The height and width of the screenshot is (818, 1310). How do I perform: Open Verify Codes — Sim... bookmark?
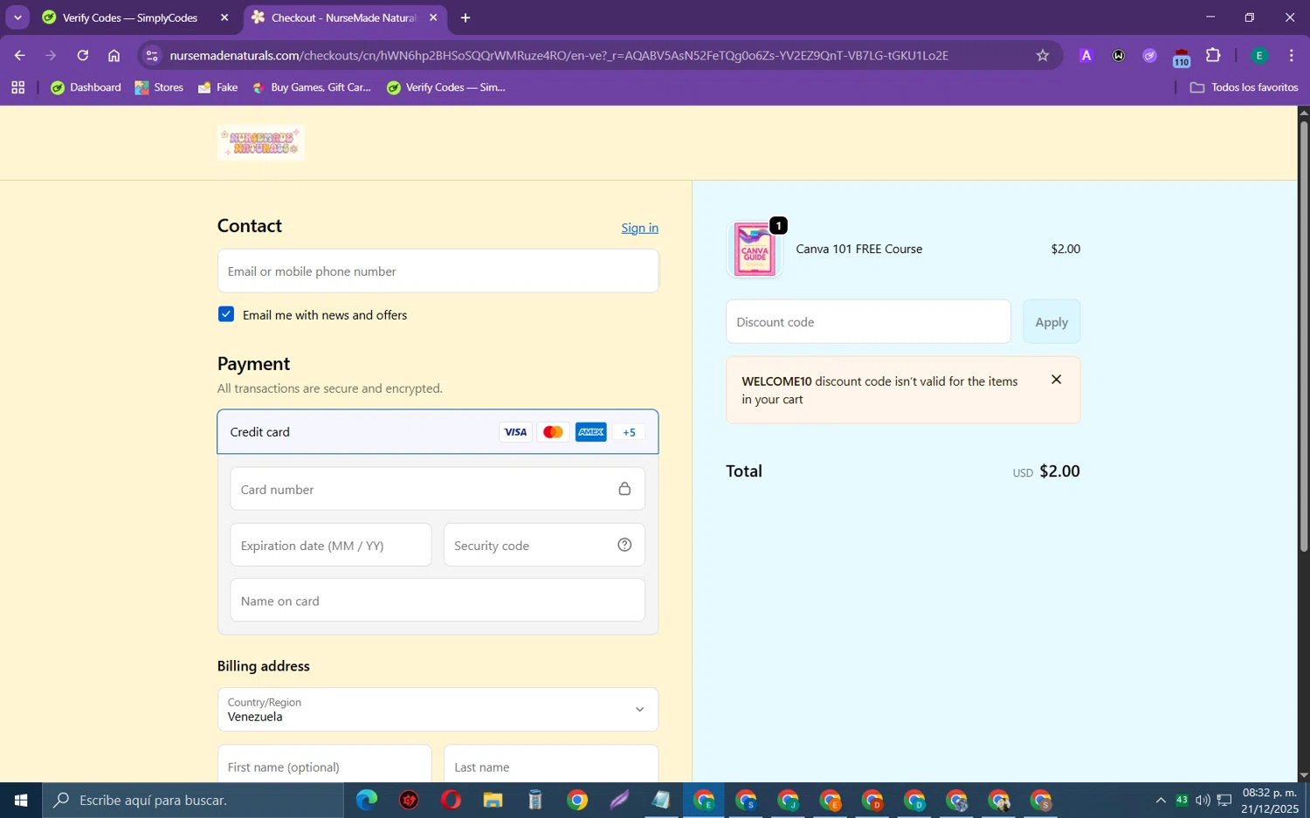[x=446, y=87]
